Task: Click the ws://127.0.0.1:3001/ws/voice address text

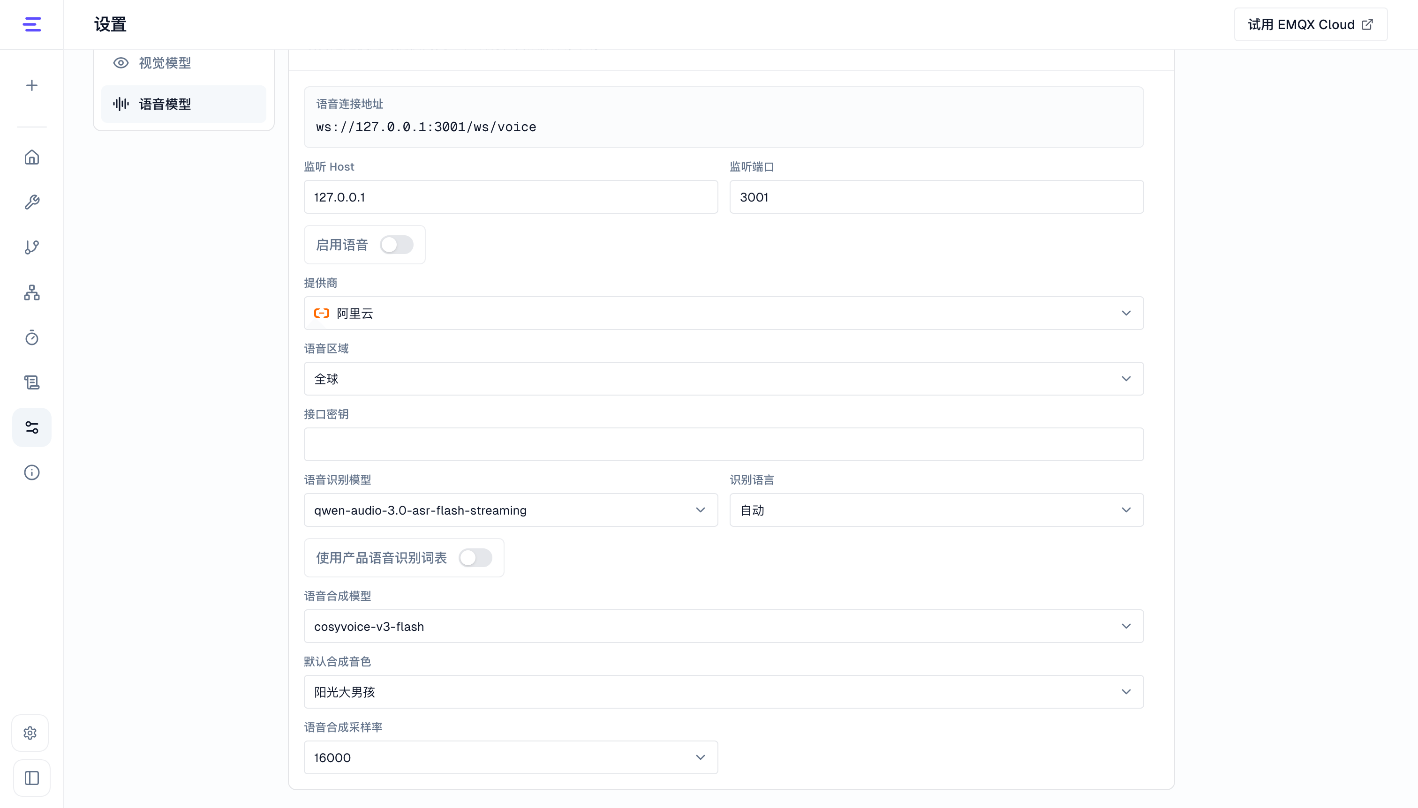Action: tap(426, 127)
